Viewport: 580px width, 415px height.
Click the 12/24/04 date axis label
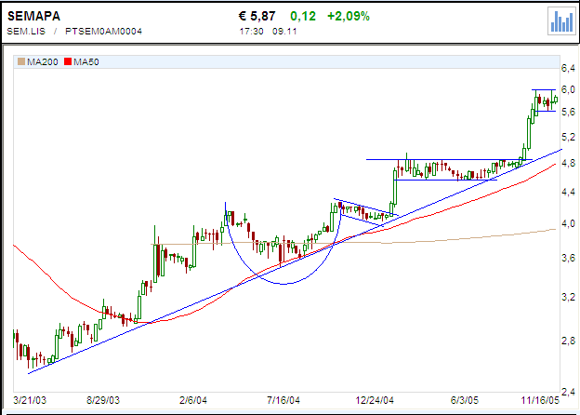click(375, 400)
